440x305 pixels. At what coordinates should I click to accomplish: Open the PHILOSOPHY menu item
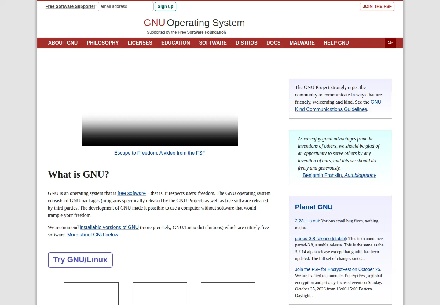click(x=103, y=43)
